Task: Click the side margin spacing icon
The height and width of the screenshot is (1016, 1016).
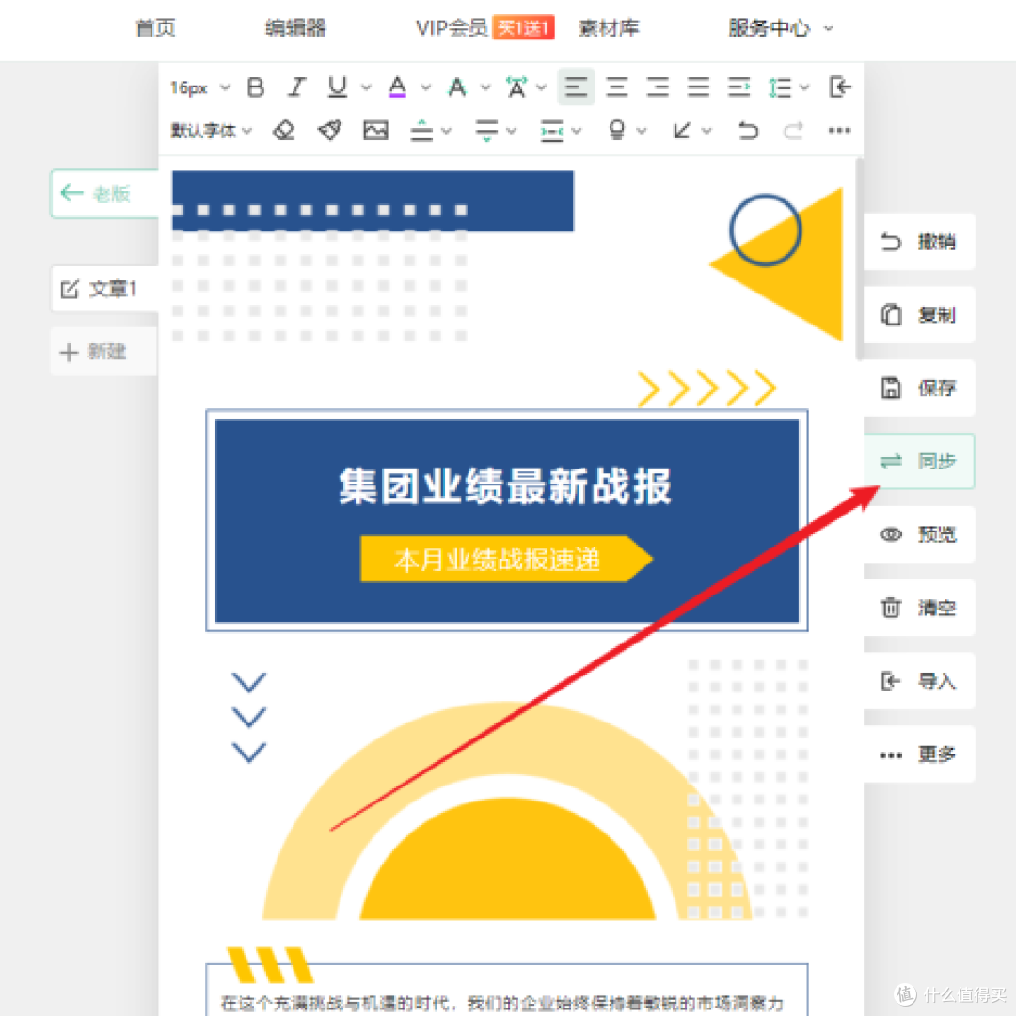Action: 552,131
